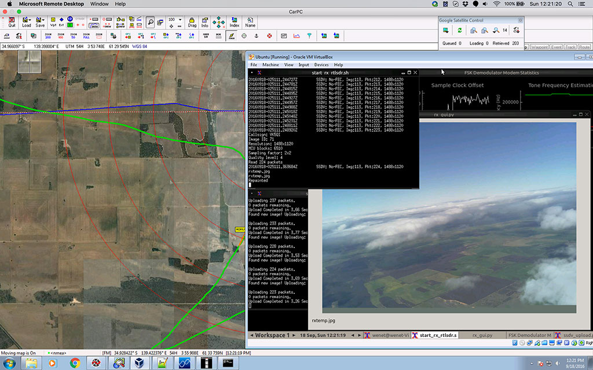Screen dimensions: 593x370
Task: Select the yellow Waypoint (Wpt) tool
Action: [53, 22]
